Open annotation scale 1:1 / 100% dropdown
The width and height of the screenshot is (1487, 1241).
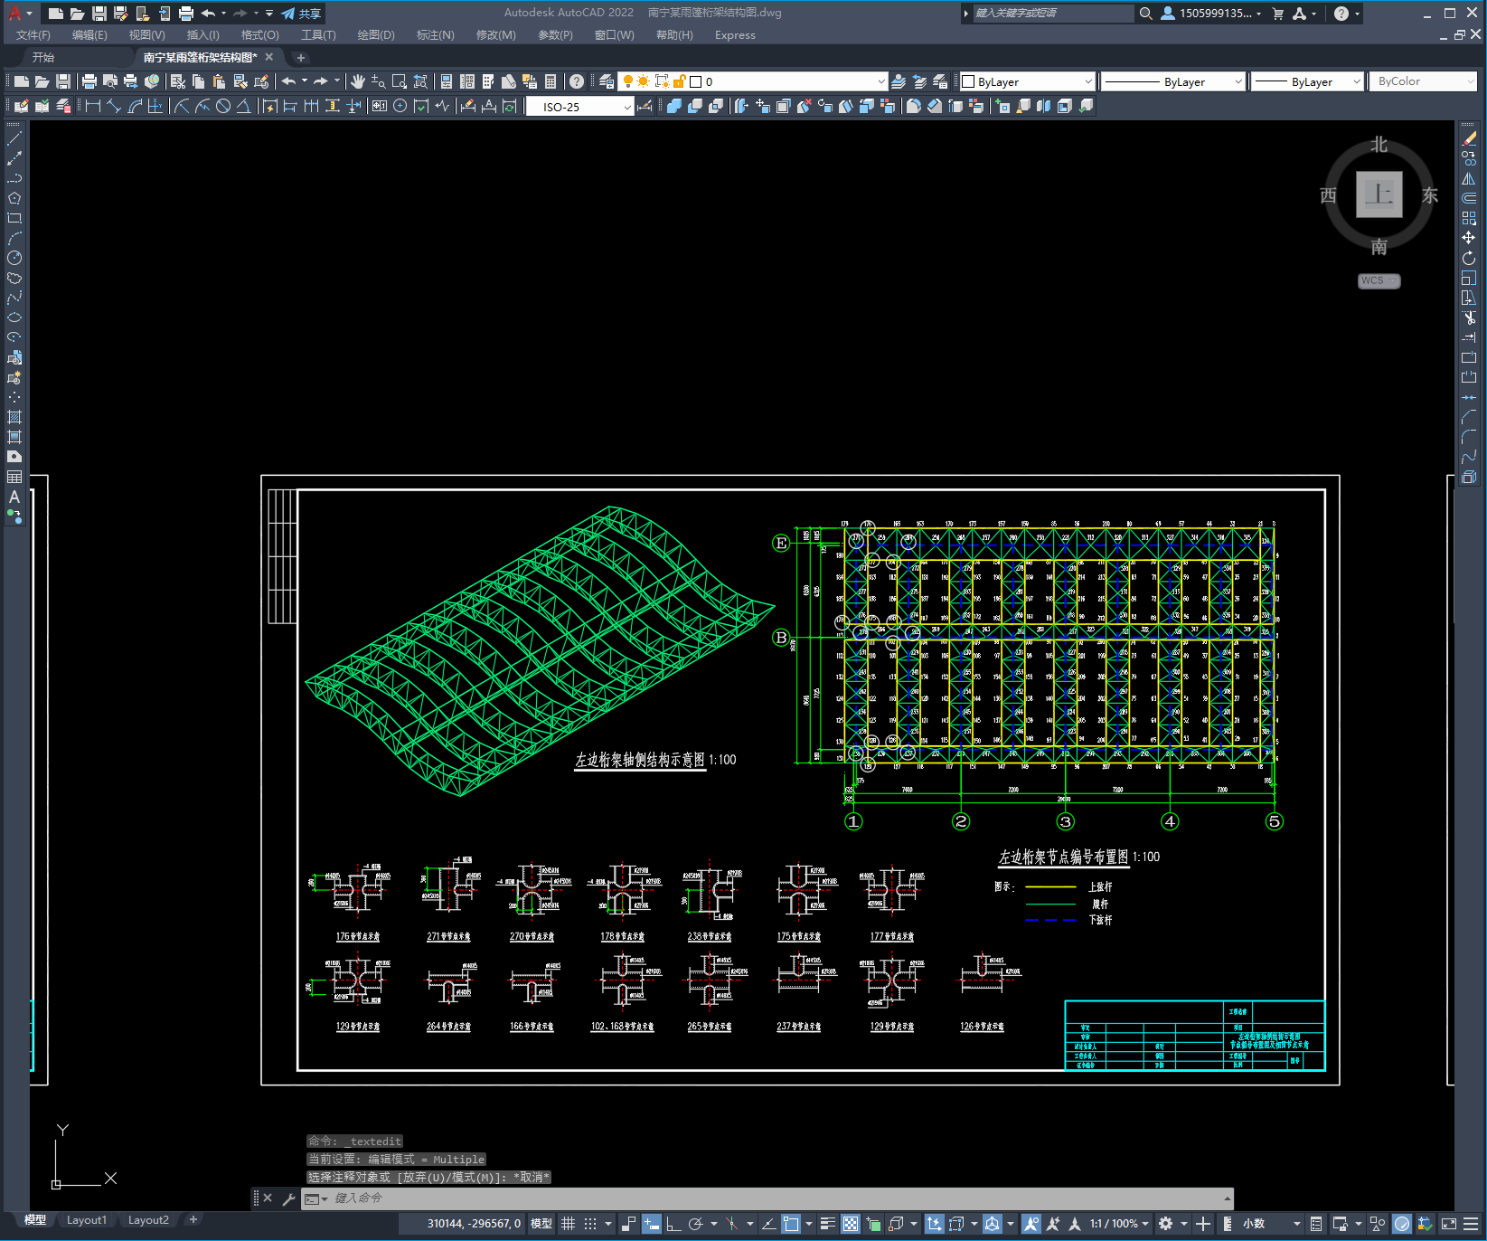(1119, 1224)
